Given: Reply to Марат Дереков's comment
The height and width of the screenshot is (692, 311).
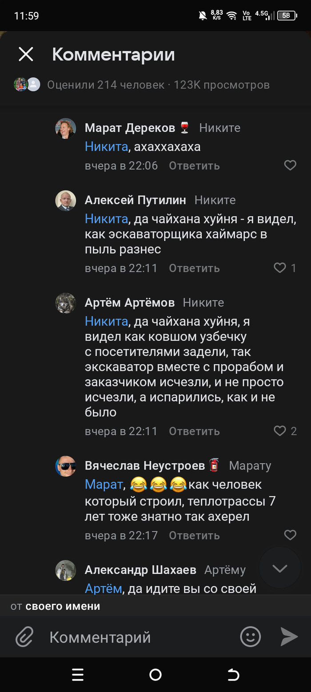Looking at the screenshot, I should pyautogui.click(x=194, y=166).
